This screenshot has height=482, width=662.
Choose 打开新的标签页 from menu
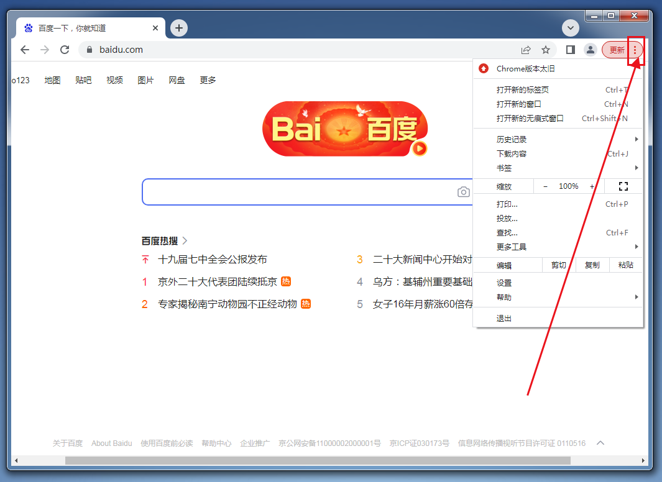coord(558,90)
